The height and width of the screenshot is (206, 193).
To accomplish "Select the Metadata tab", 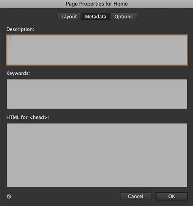I will [96, 17].
